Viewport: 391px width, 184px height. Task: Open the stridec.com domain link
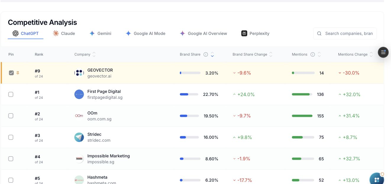click(x=99, y=140)
